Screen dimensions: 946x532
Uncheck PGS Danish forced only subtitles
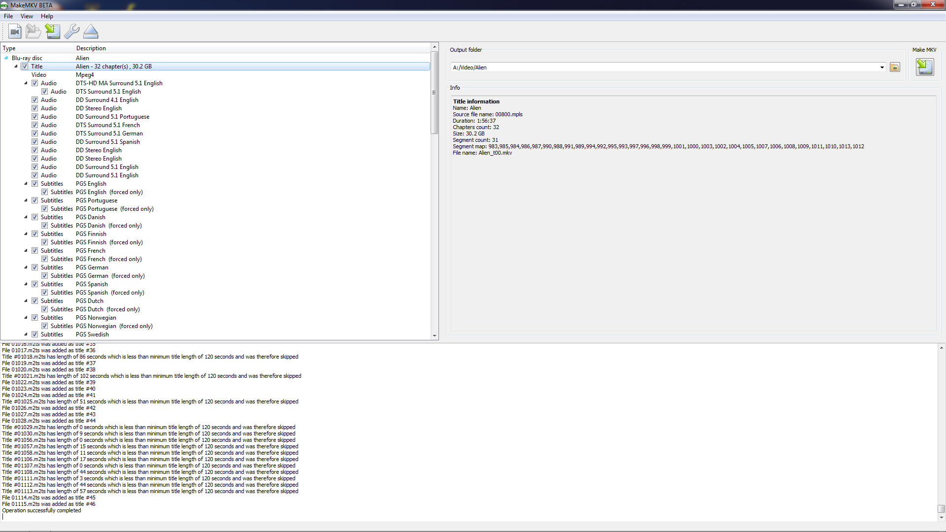click(x=45, y=226)
